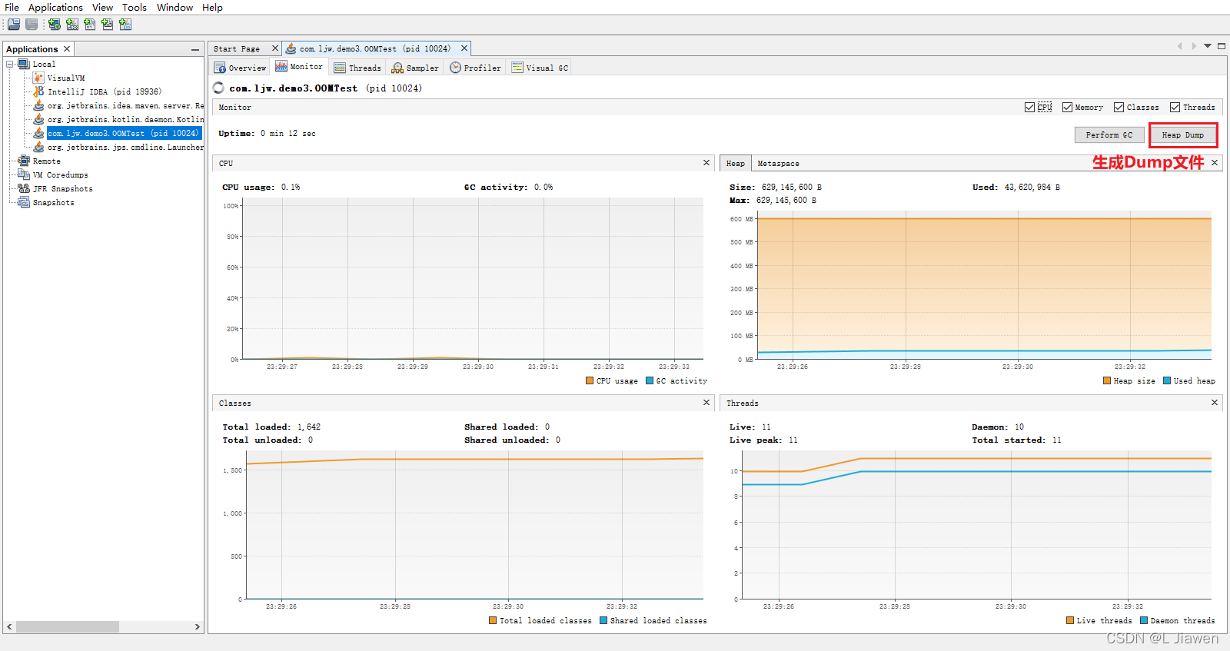The image size is (1230, 651).
Task: Click the Load Snapshot toolbar icon
Action: click(14, 24)
